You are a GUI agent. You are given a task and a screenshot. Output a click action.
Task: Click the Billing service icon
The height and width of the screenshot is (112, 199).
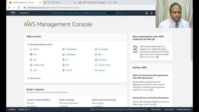pos(31,49)
